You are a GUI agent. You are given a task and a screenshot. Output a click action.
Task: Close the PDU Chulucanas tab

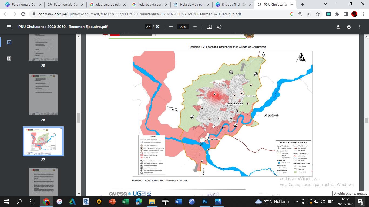pyautogui.click(x=293, y=5)
